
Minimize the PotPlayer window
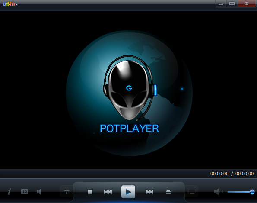point(221,3)
